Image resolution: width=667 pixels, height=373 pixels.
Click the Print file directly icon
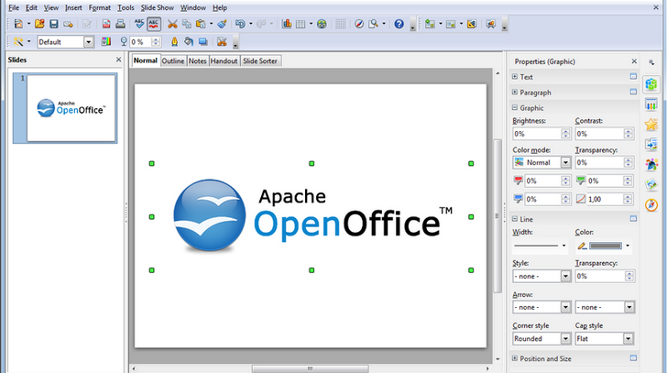click(x=120, y=24)
